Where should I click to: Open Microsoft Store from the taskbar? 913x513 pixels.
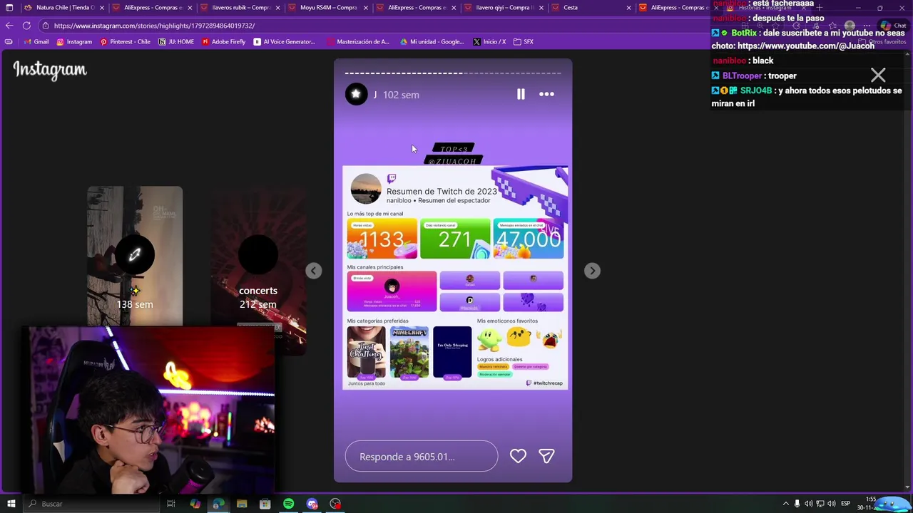tap(265, 504)
